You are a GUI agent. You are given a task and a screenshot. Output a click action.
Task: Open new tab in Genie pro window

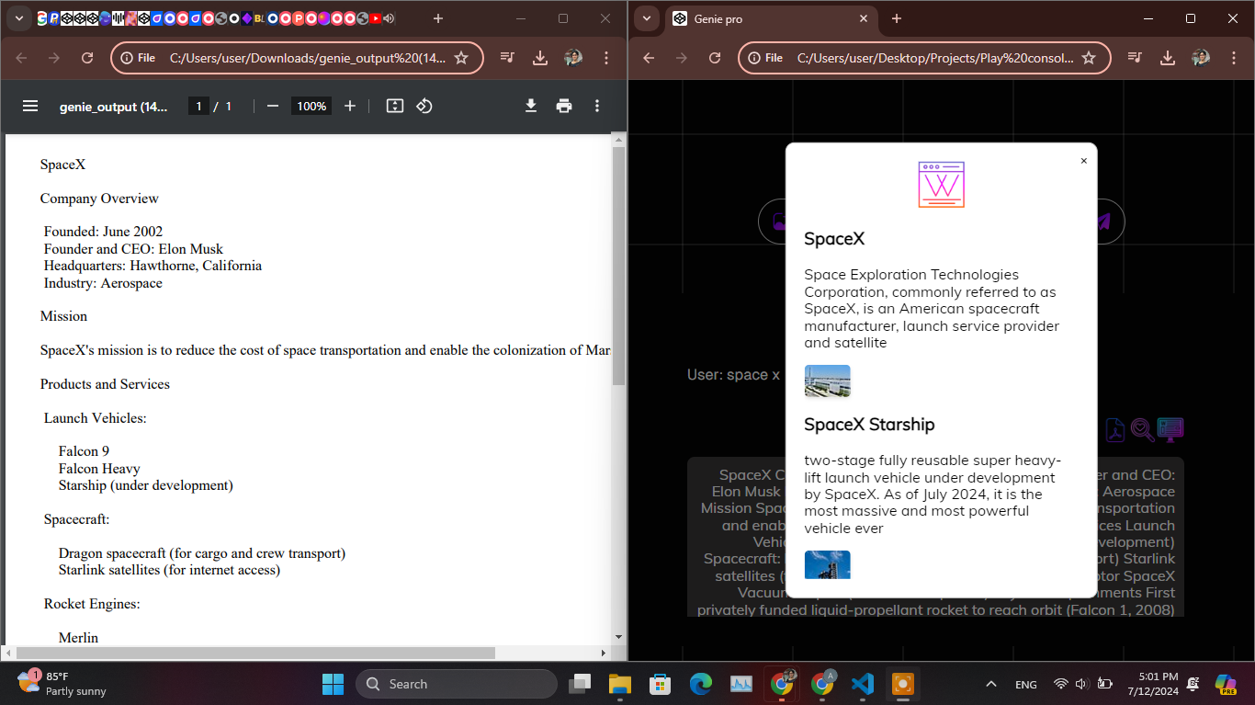click(897, 18)
